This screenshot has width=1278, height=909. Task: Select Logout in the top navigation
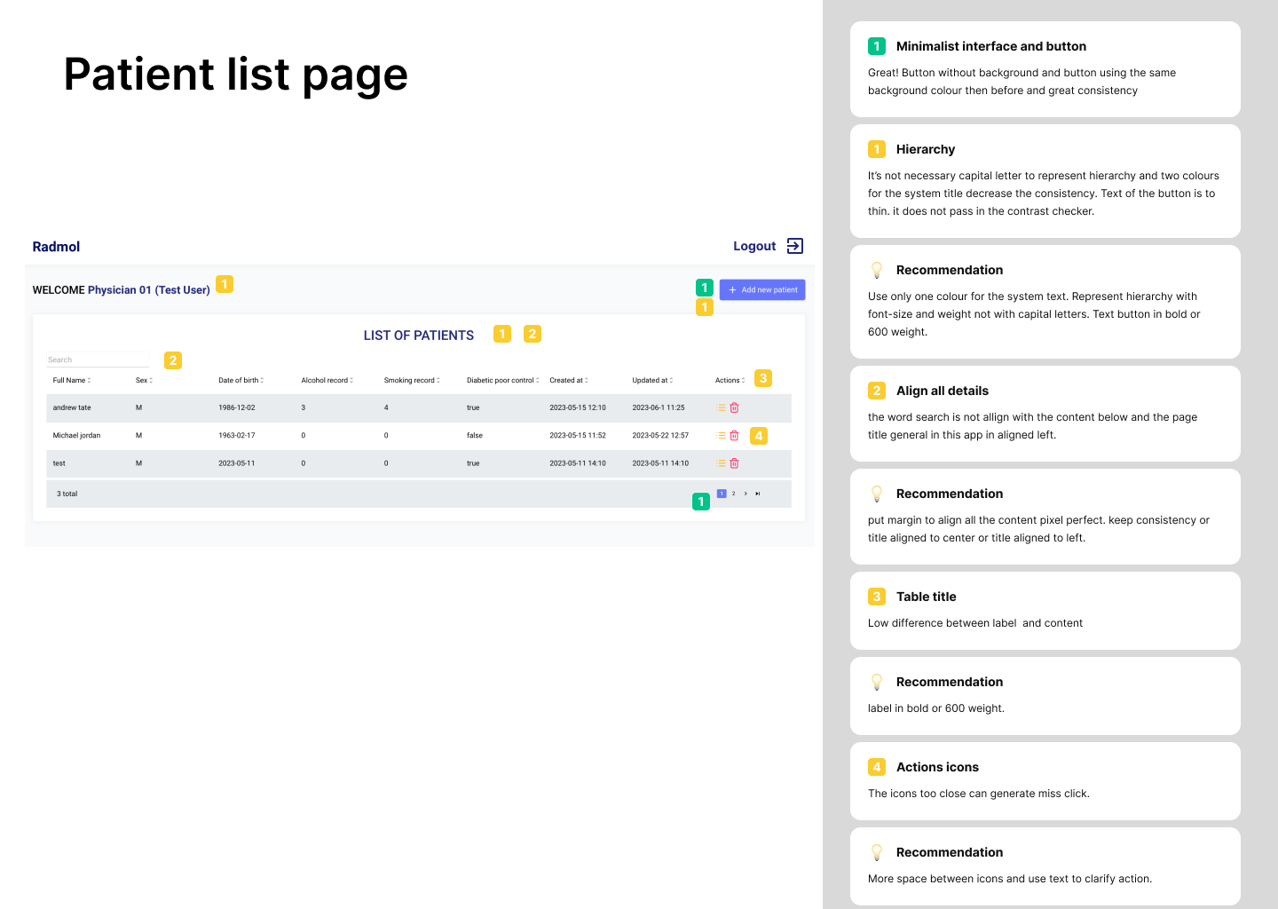coord(753,246)
